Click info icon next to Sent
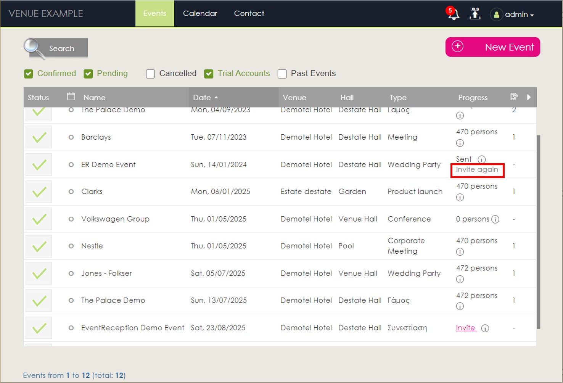 [482, 159]
